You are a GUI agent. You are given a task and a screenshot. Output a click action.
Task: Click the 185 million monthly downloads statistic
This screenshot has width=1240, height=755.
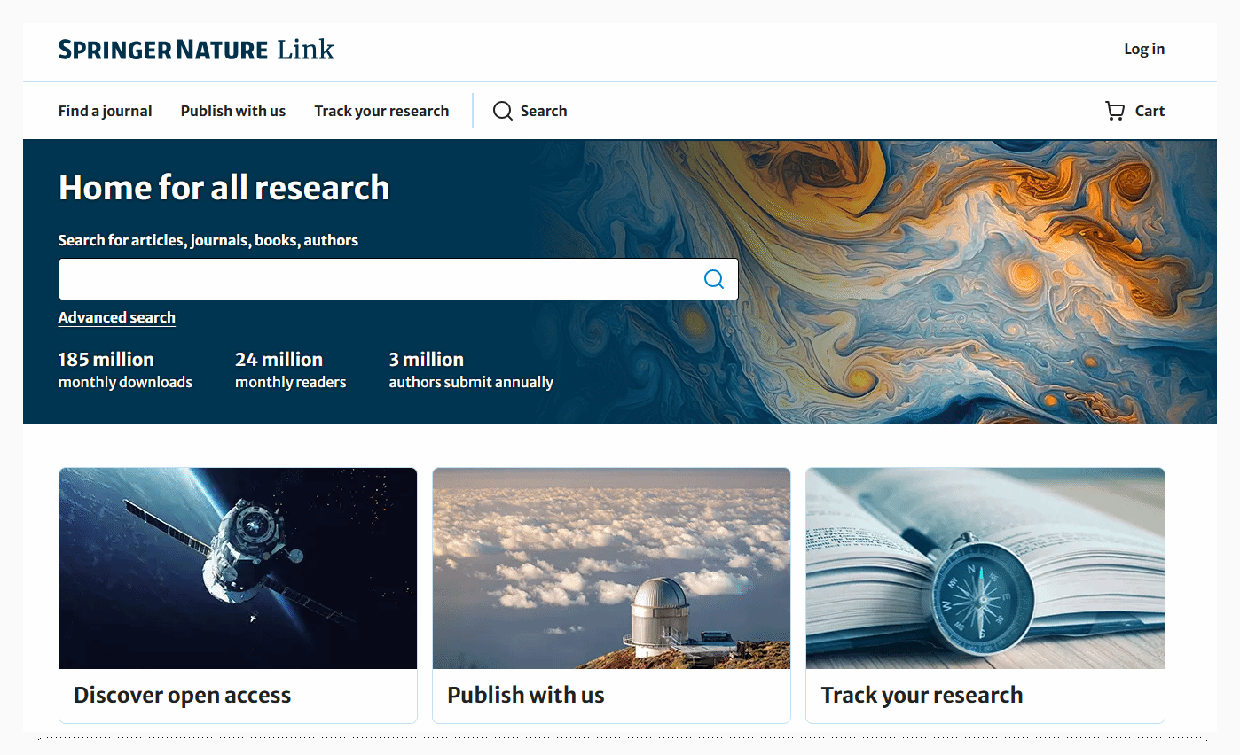[x=125, y=370]
